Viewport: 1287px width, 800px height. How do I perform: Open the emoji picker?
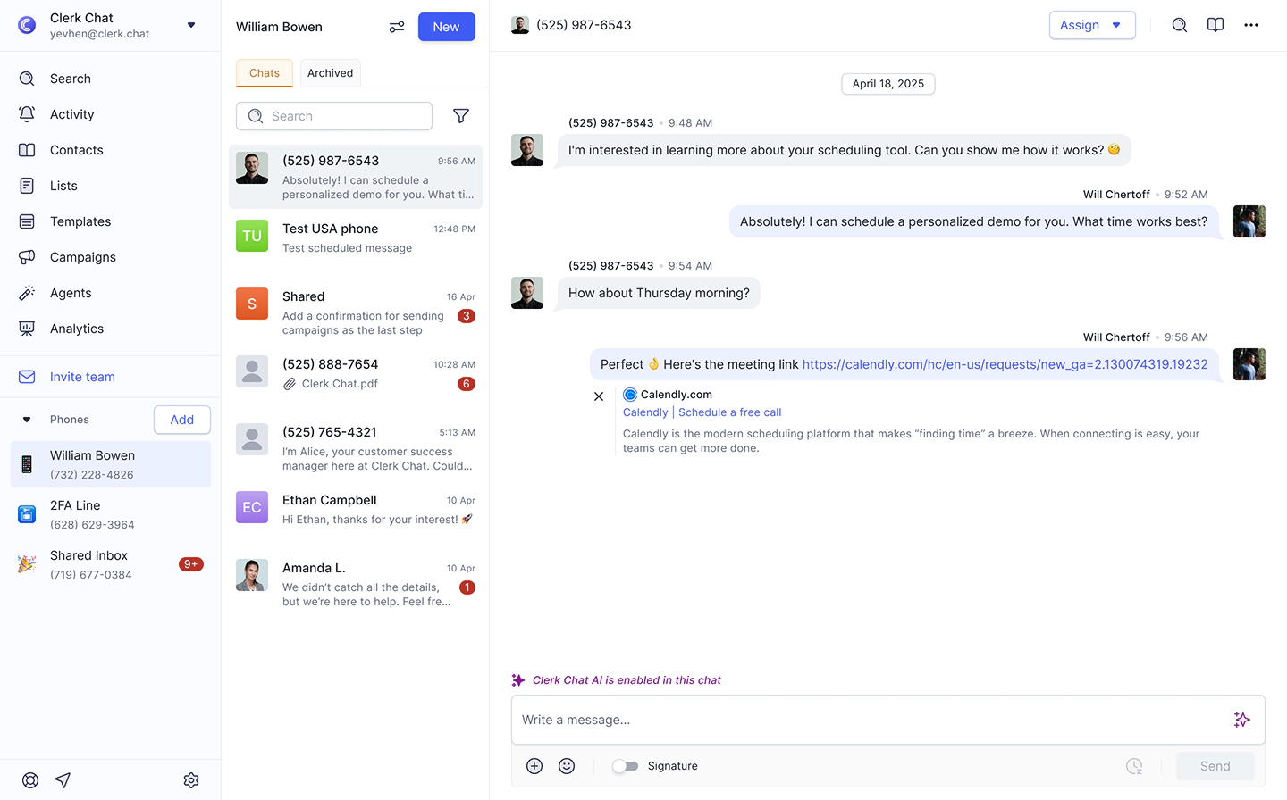[567, 766]
